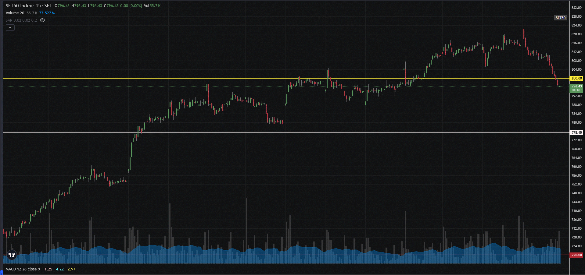The image size is (585, 275).
Task: Click the close value C796.43
Action: 111,6
